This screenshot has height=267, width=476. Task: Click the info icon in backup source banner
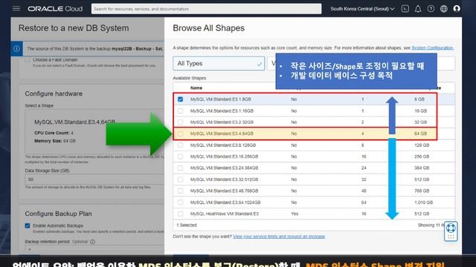(16, 48)
